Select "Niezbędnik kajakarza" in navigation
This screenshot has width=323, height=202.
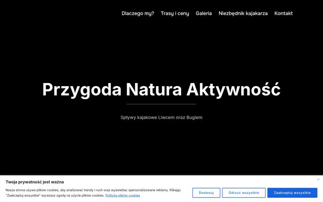pyautogui.click(x=243, y=13)
